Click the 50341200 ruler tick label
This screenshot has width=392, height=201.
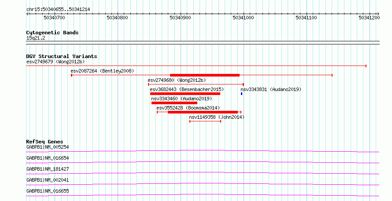pyautogui.click(x=369, y=18)
